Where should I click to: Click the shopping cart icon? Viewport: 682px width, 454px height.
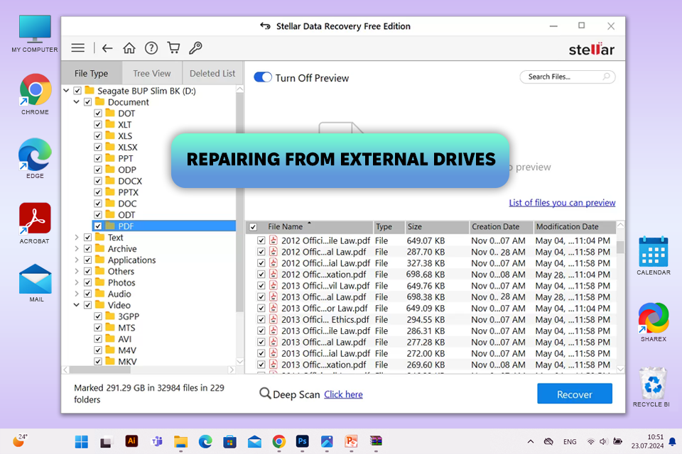(173, 48)
